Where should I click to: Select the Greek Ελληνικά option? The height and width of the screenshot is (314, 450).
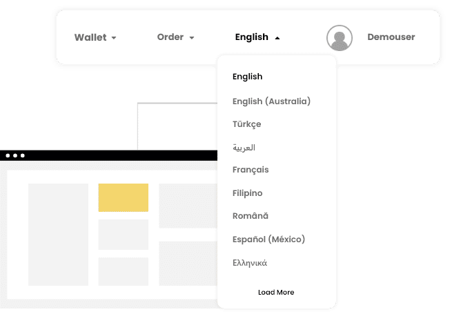pos(250,263)
